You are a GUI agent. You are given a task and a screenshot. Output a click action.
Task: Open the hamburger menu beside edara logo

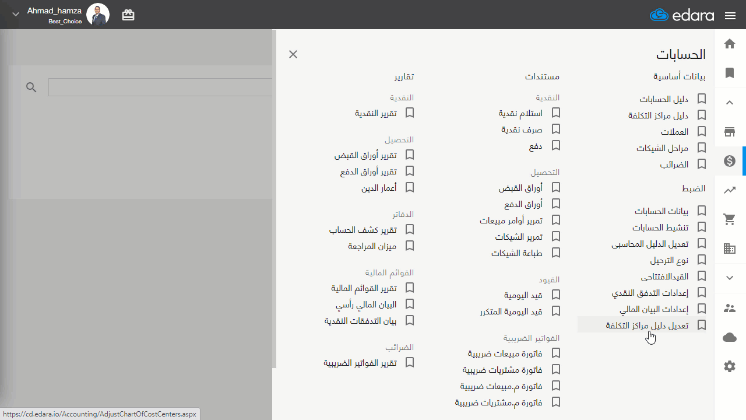click(730, 16)
